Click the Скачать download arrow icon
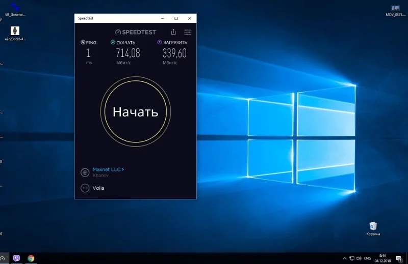This screenshot has height=264, width=408. point(113,42)
